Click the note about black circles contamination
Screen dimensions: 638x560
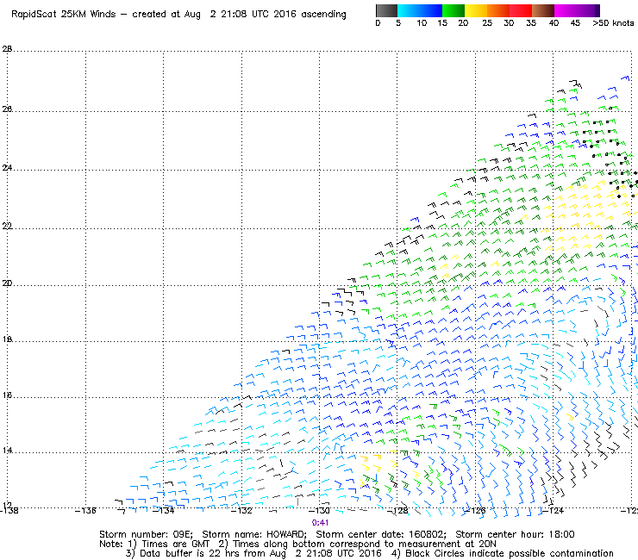coord(503,553)
